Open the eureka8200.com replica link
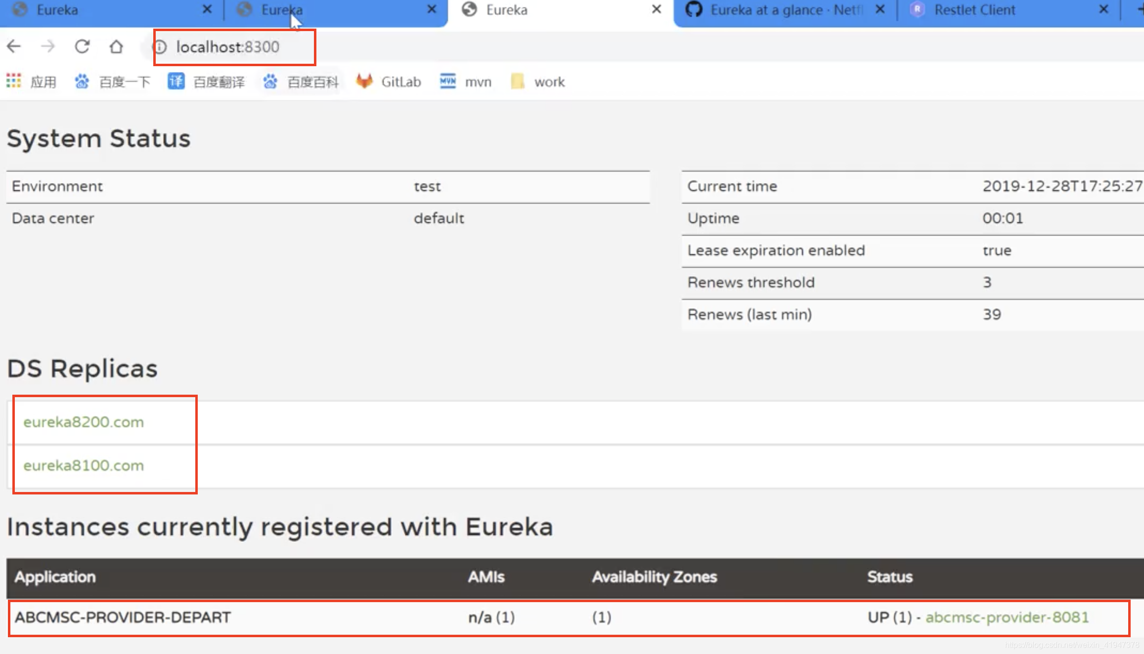This screenshot has width=1144, height=654. [84, 422]
